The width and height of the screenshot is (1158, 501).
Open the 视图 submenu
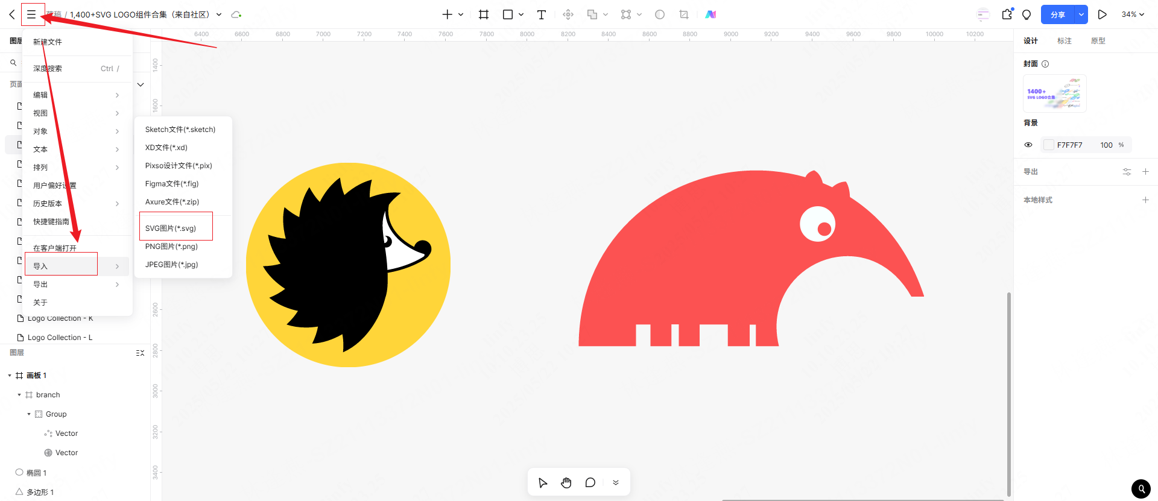(77, 113)
